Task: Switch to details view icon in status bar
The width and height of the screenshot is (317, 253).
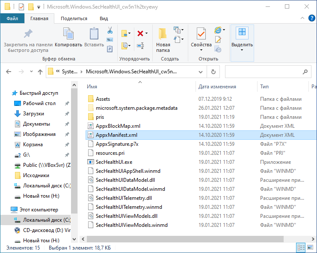Action: [301, 247]
